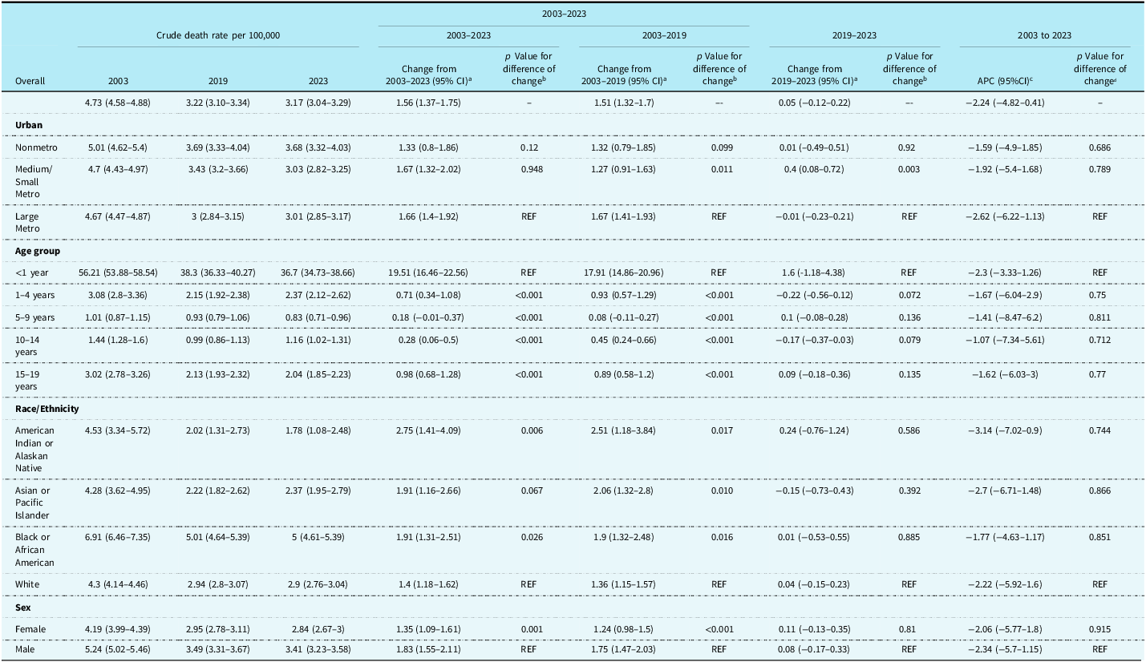Click the Large Metro row label
Viewport: 1146px width, 662px height.
point(27,220)
